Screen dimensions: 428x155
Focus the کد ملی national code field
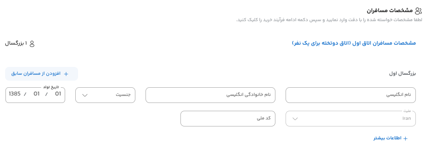click(228, 119)
